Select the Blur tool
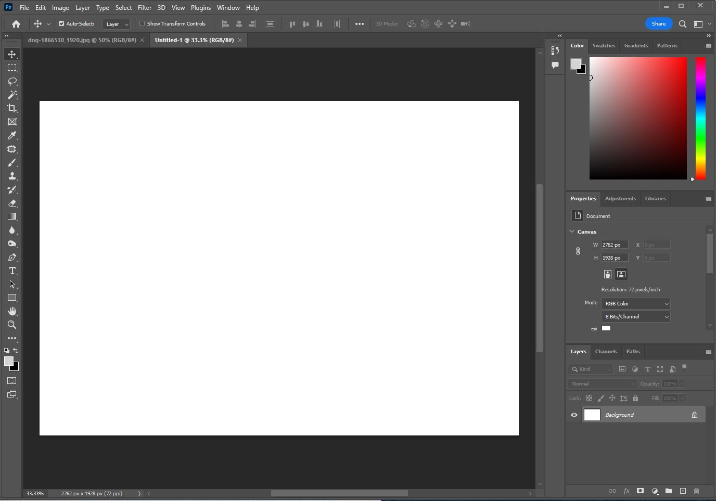The image size is (716, 501). pos(12,230)
